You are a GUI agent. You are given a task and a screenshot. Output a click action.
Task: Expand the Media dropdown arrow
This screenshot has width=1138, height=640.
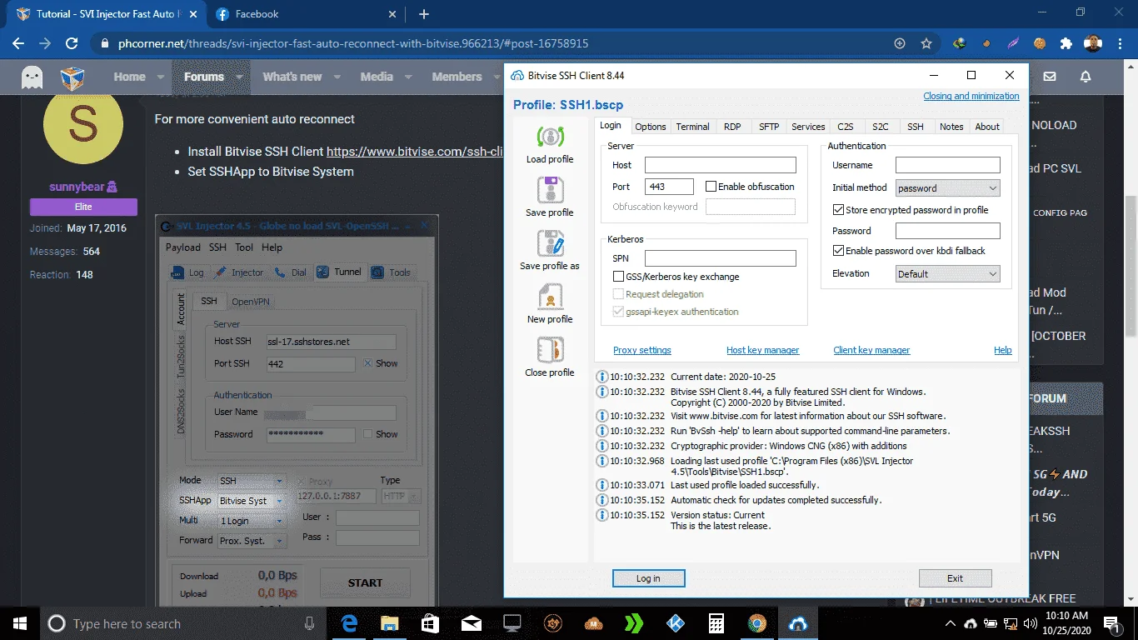[408, 77]
